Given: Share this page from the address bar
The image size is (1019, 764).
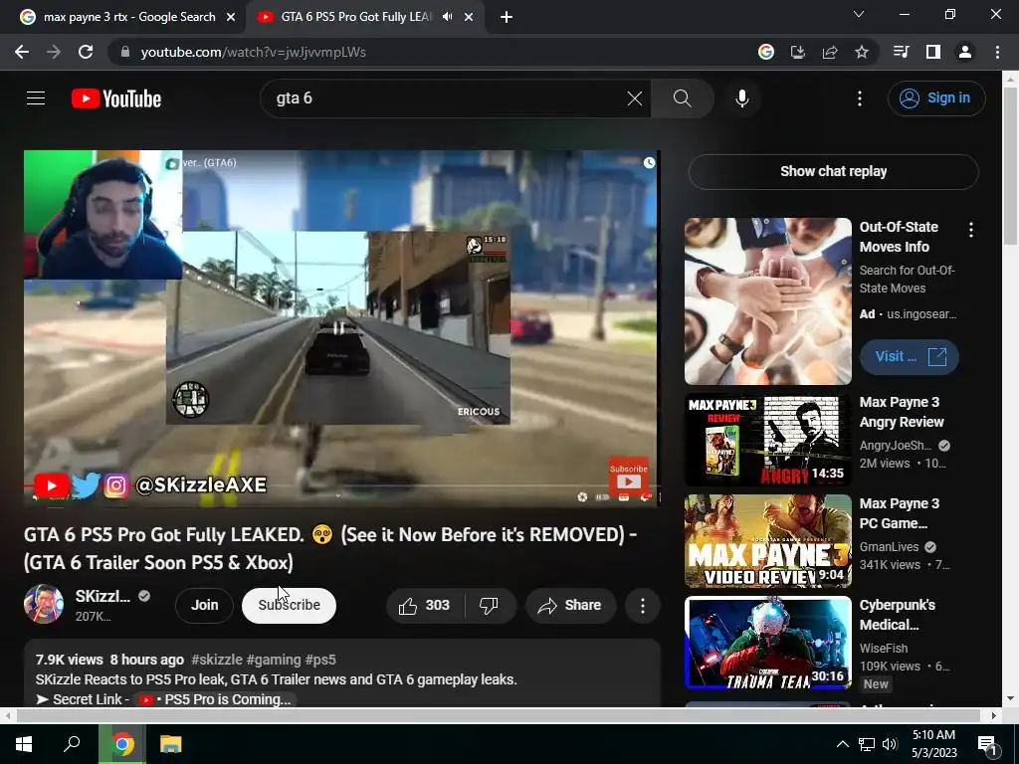Looking at the screenshot, I should (x=830, y=52).
